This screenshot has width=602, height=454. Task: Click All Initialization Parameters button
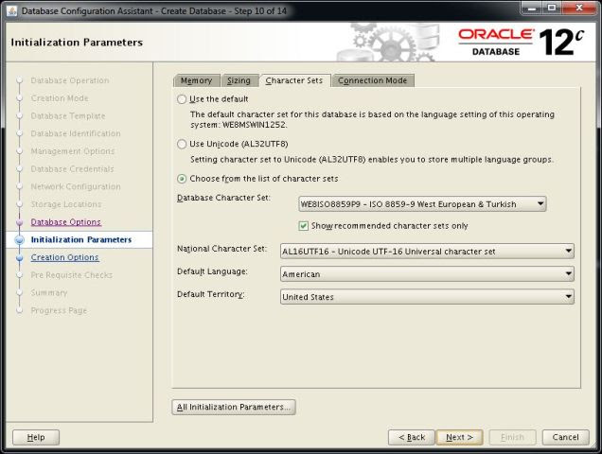coord(234,407)
